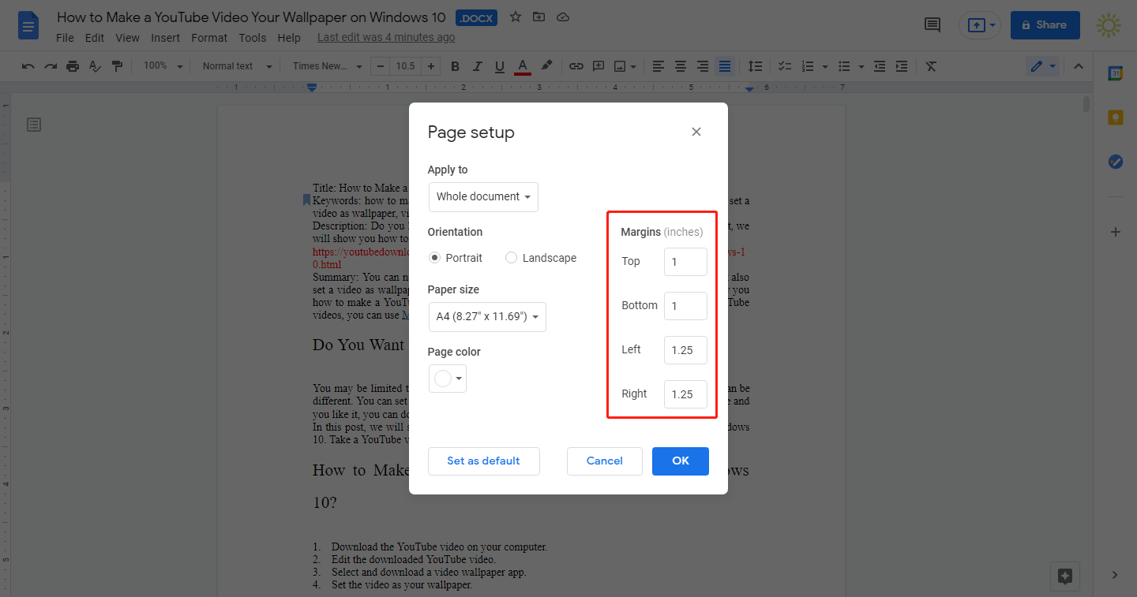Show the document outline icon

(x=34, y=125)
